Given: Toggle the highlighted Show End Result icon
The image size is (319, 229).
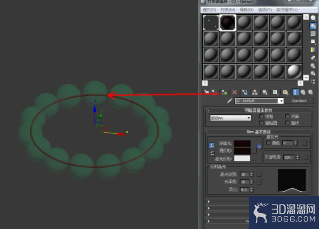Looking at the screenshot, I should [295, 92].
